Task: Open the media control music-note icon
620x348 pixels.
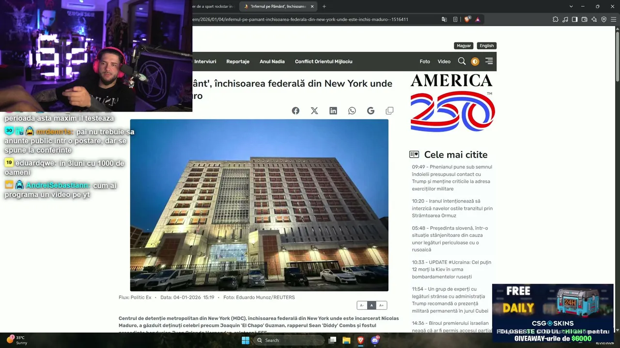Action: [565, 19]
